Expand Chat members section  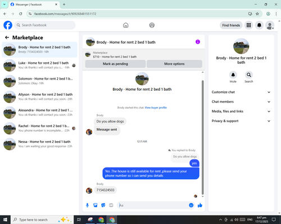241,102
